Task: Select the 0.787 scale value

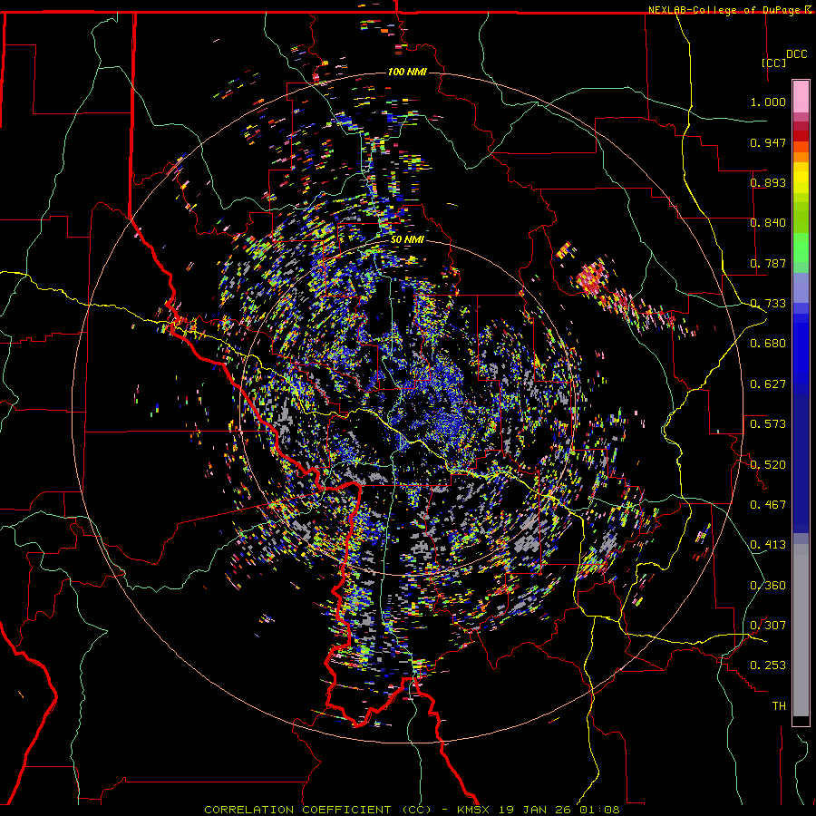Action: (x=768, y=263)
